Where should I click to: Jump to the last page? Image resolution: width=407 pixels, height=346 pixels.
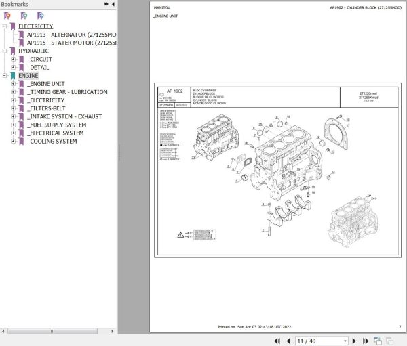click(366, 341)
